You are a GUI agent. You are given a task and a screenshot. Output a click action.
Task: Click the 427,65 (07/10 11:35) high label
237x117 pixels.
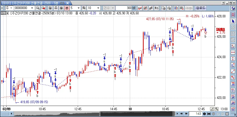(160, 19)
